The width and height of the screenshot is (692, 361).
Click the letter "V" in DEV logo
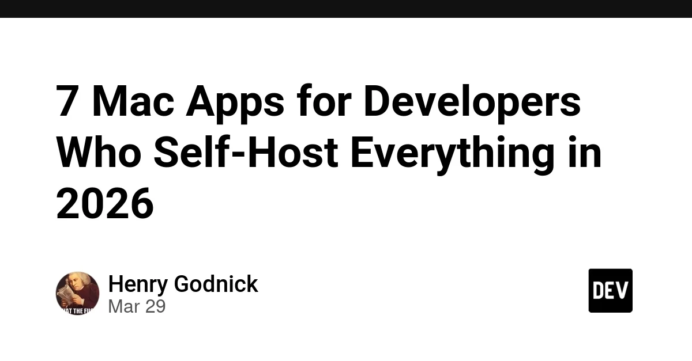pos(623,291)
